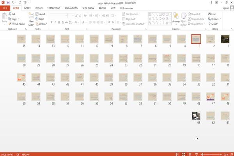Image resolution: width=234 pixels, height=156 pixels.
Task: Click Clear All Formatting icon
Action: coord(85,16)
